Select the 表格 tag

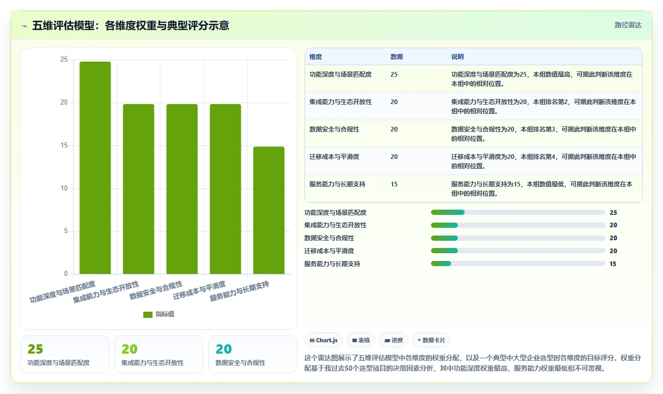[361, 340]
